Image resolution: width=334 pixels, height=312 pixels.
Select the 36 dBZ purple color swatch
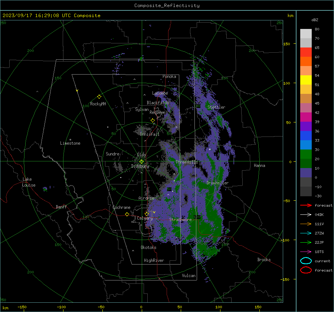306,126
